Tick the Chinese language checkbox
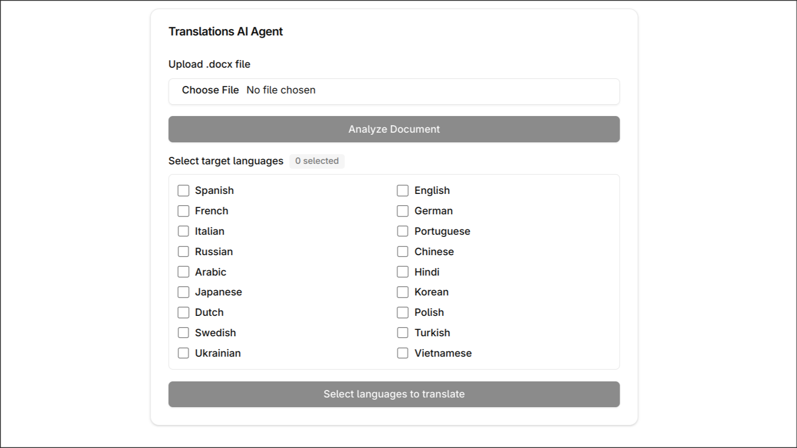The image size is (797, 448). [x=403, y=252]
